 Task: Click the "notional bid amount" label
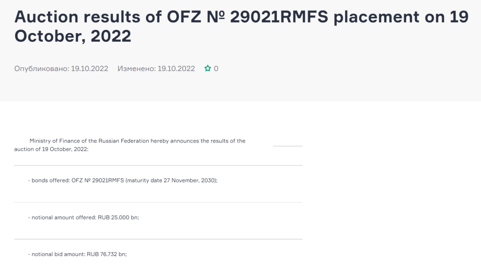(58, 254)
